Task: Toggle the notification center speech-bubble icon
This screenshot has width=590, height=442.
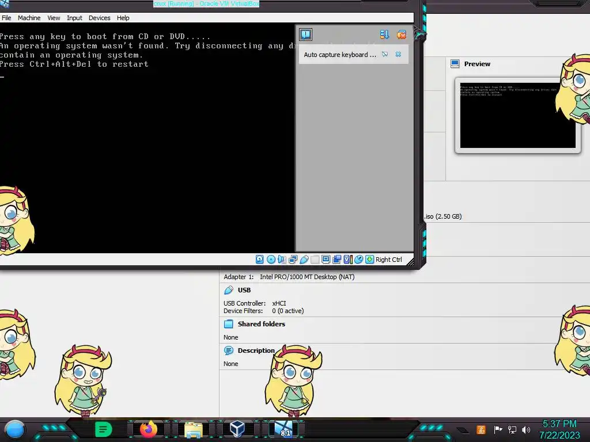Action: coord(305,35)
